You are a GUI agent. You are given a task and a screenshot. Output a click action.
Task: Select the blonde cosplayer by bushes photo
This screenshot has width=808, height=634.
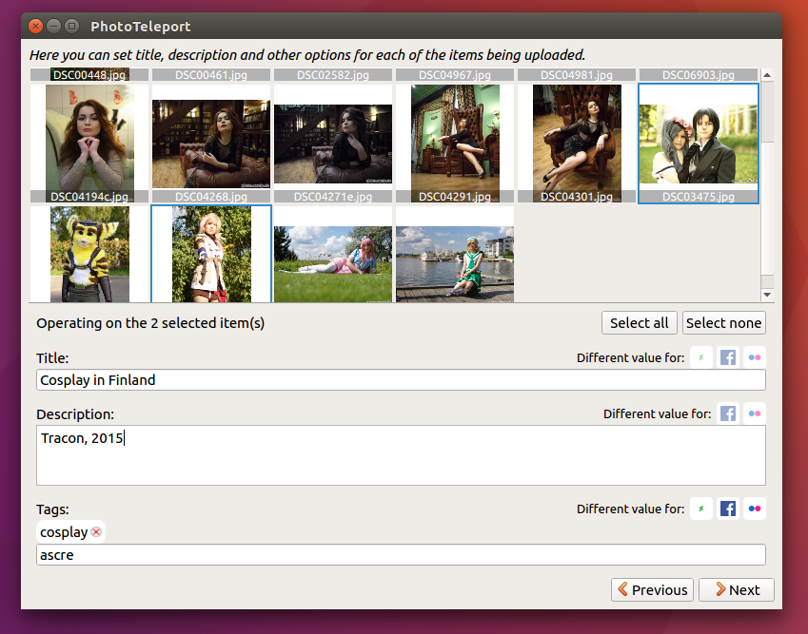[211, 254]
